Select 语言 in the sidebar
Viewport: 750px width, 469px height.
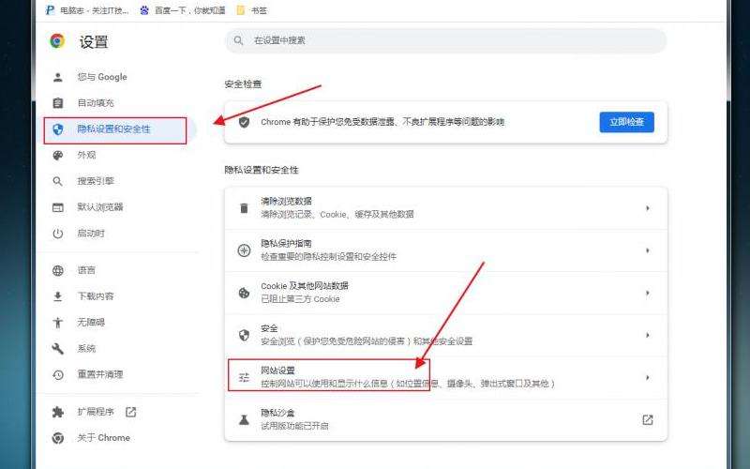[86, 270]
